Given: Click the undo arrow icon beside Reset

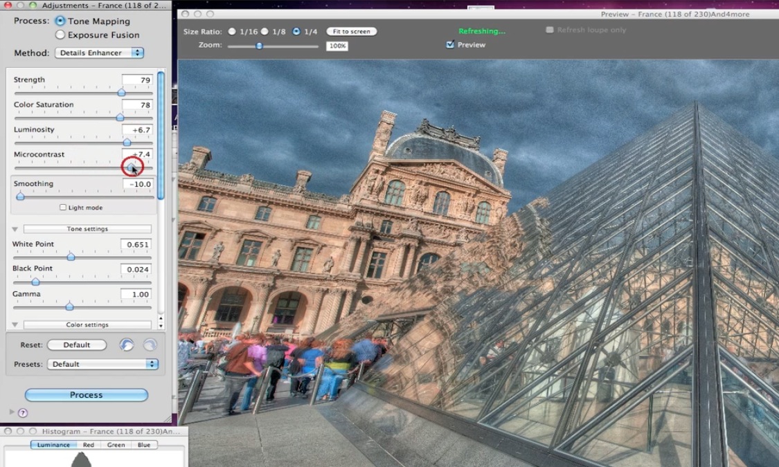Looking at the screenshot, I should point(127,345).
